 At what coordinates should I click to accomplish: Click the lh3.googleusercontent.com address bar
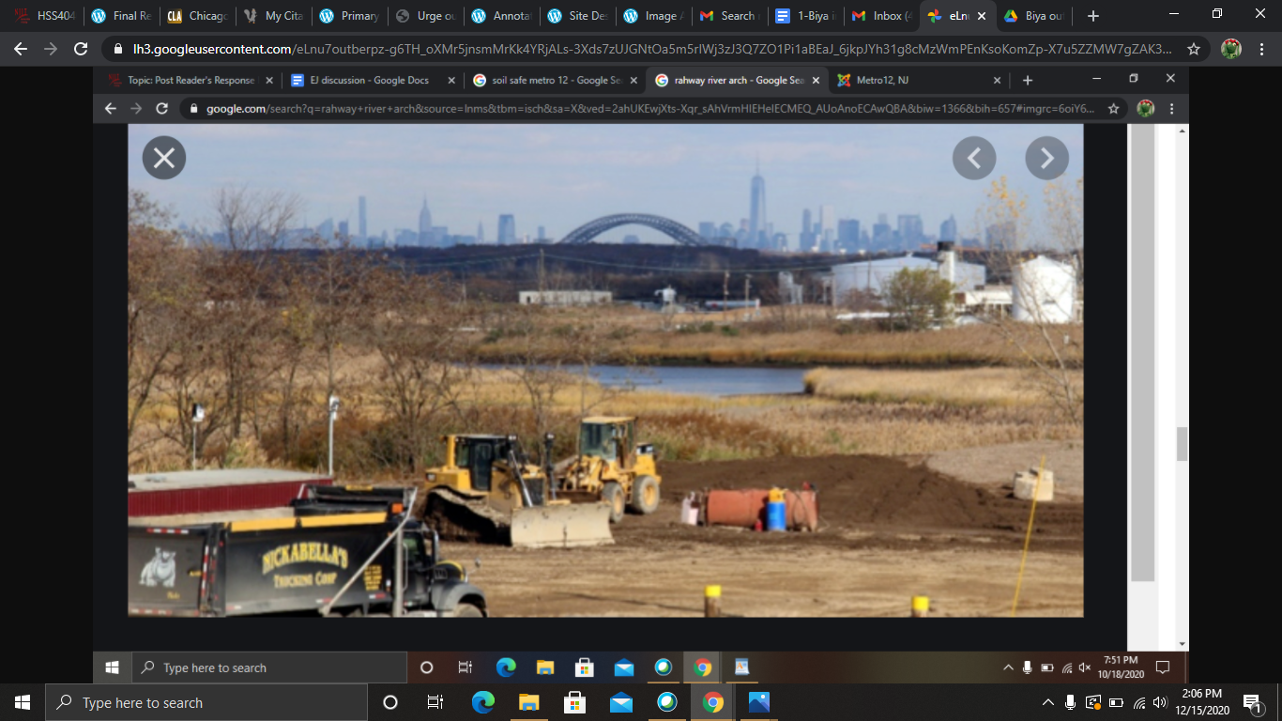[652, 49]
